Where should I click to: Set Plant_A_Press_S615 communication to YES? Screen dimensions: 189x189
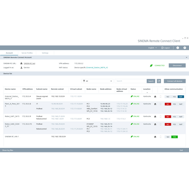[x=174, y=104]
